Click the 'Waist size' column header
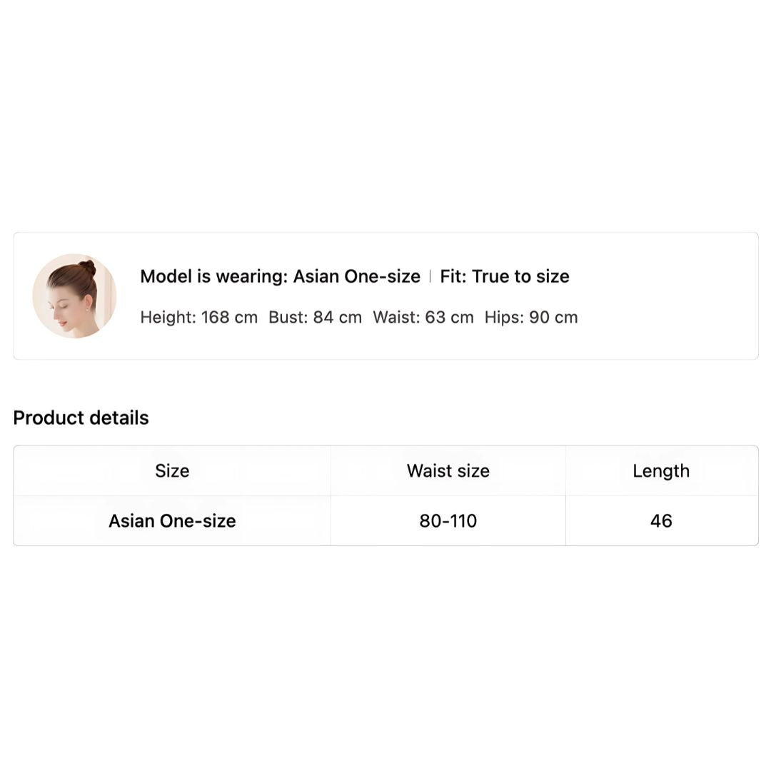 448,470
